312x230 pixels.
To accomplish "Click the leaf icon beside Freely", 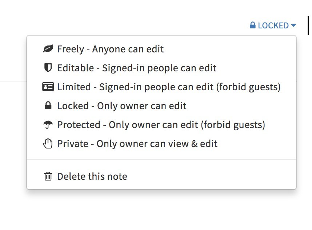I will pyautogui.click(x=48, y=49).
